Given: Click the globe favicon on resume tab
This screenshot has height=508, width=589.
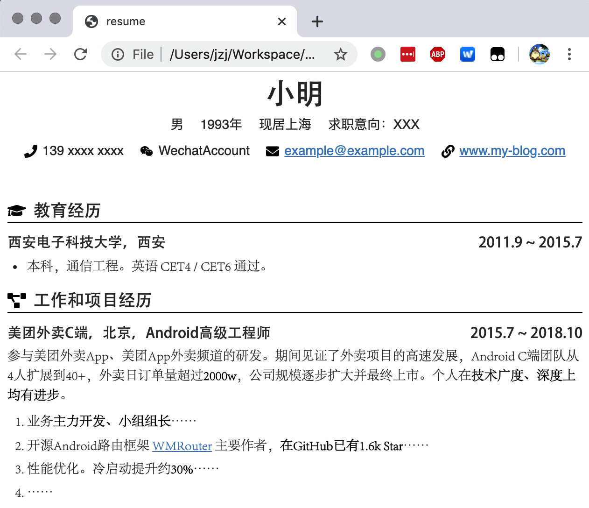Looking at the screenshot, I should click(91, 21).
